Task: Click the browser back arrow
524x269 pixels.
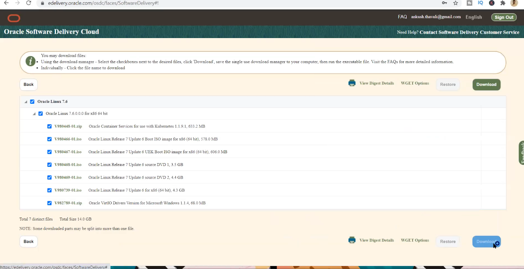Action: (x=6, y=3)
